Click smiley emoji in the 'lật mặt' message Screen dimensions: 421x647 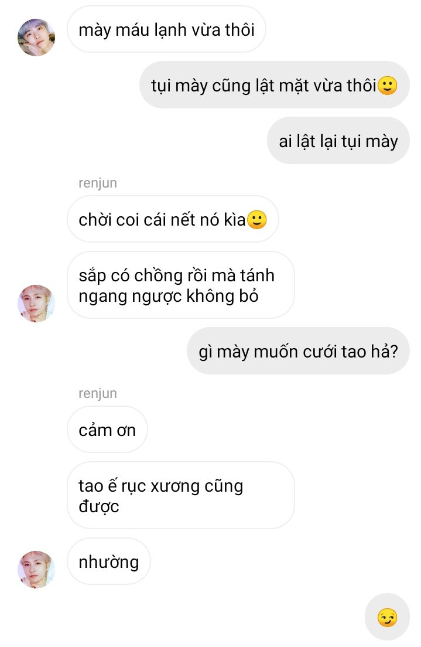(x=387, y=86)
